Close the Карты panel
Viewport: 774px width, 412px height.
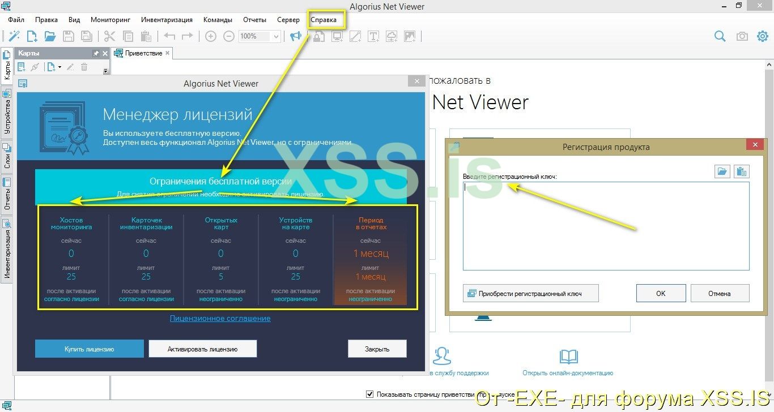(x=105, y=53)
